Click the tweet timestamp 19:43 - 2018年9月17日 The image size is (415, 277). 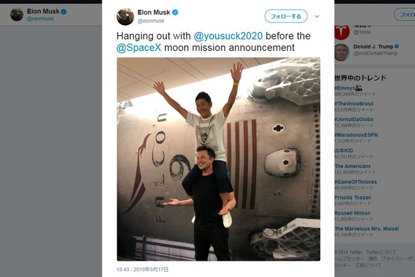[142, 270]
